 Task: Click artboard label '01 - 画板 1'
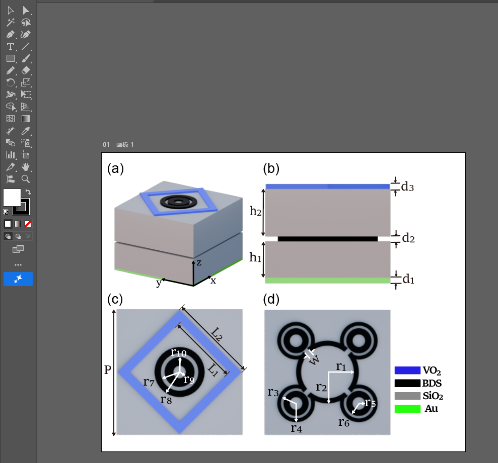(x=118, y=145)
